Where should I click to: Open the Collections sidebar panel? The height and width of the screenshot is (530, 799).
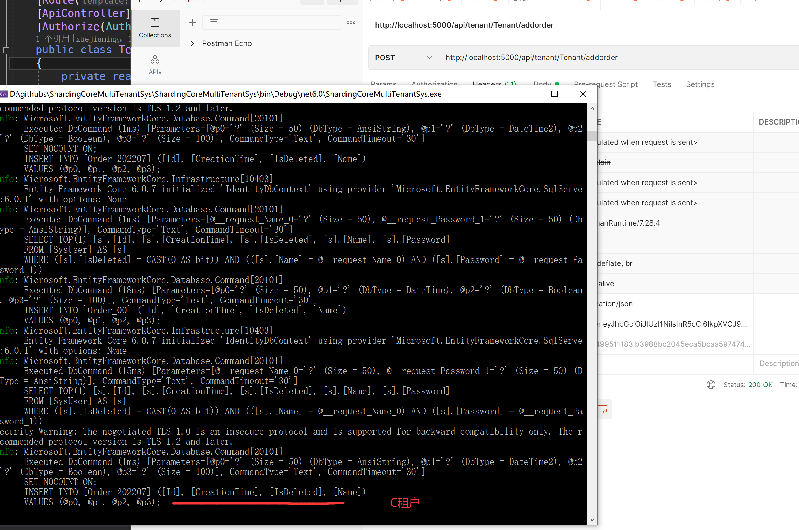click(155, 28)
